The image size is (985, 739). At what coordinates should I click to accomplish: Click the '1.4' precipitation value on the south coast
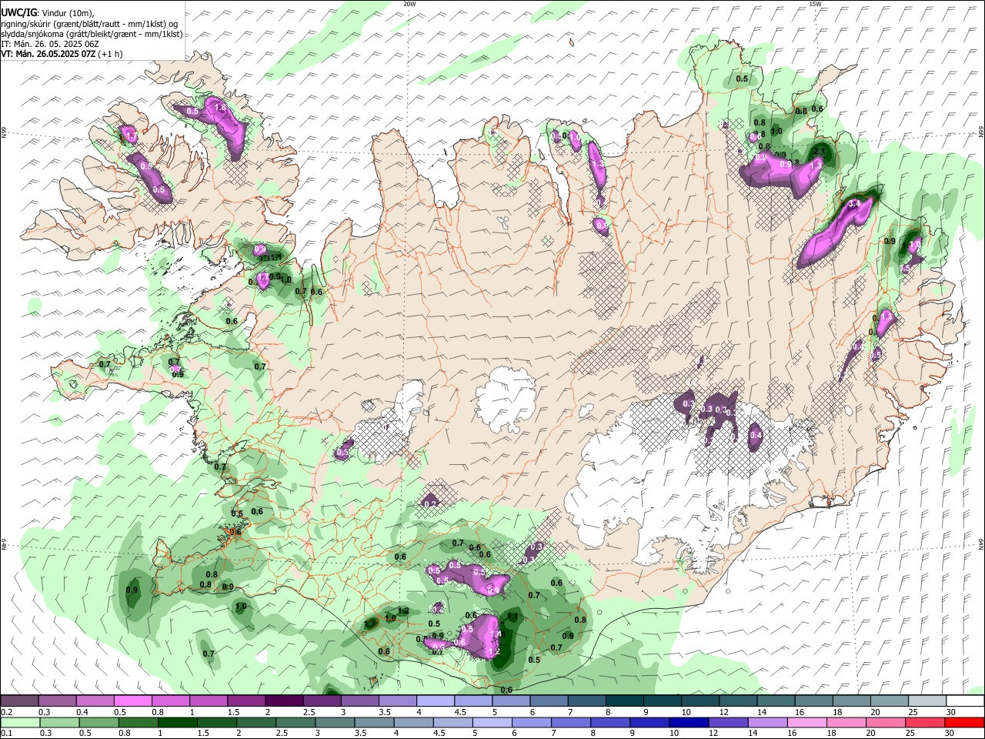pos(496,634)
